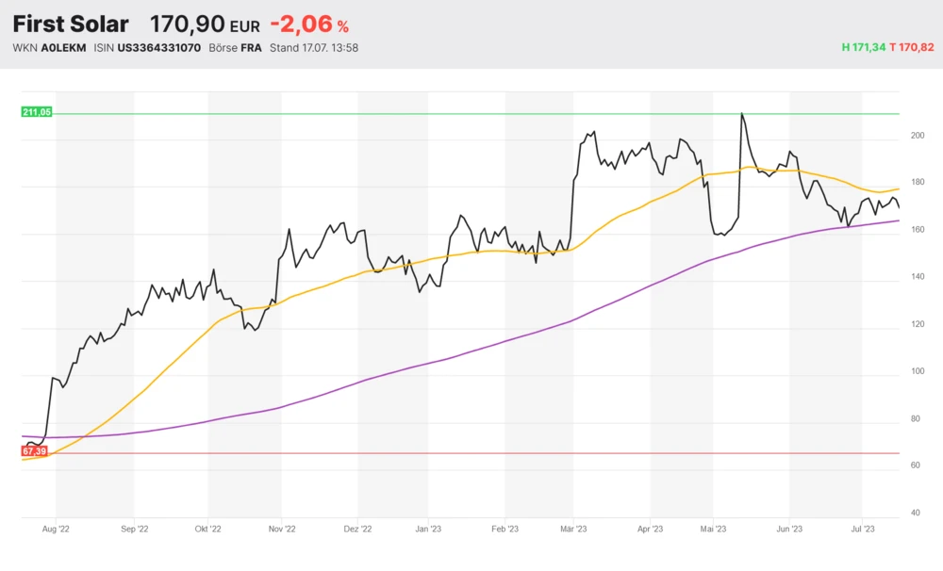The height and width of the screenshot is (571, 943).
Task: Click the 100 price axis label
Action: 917,371
